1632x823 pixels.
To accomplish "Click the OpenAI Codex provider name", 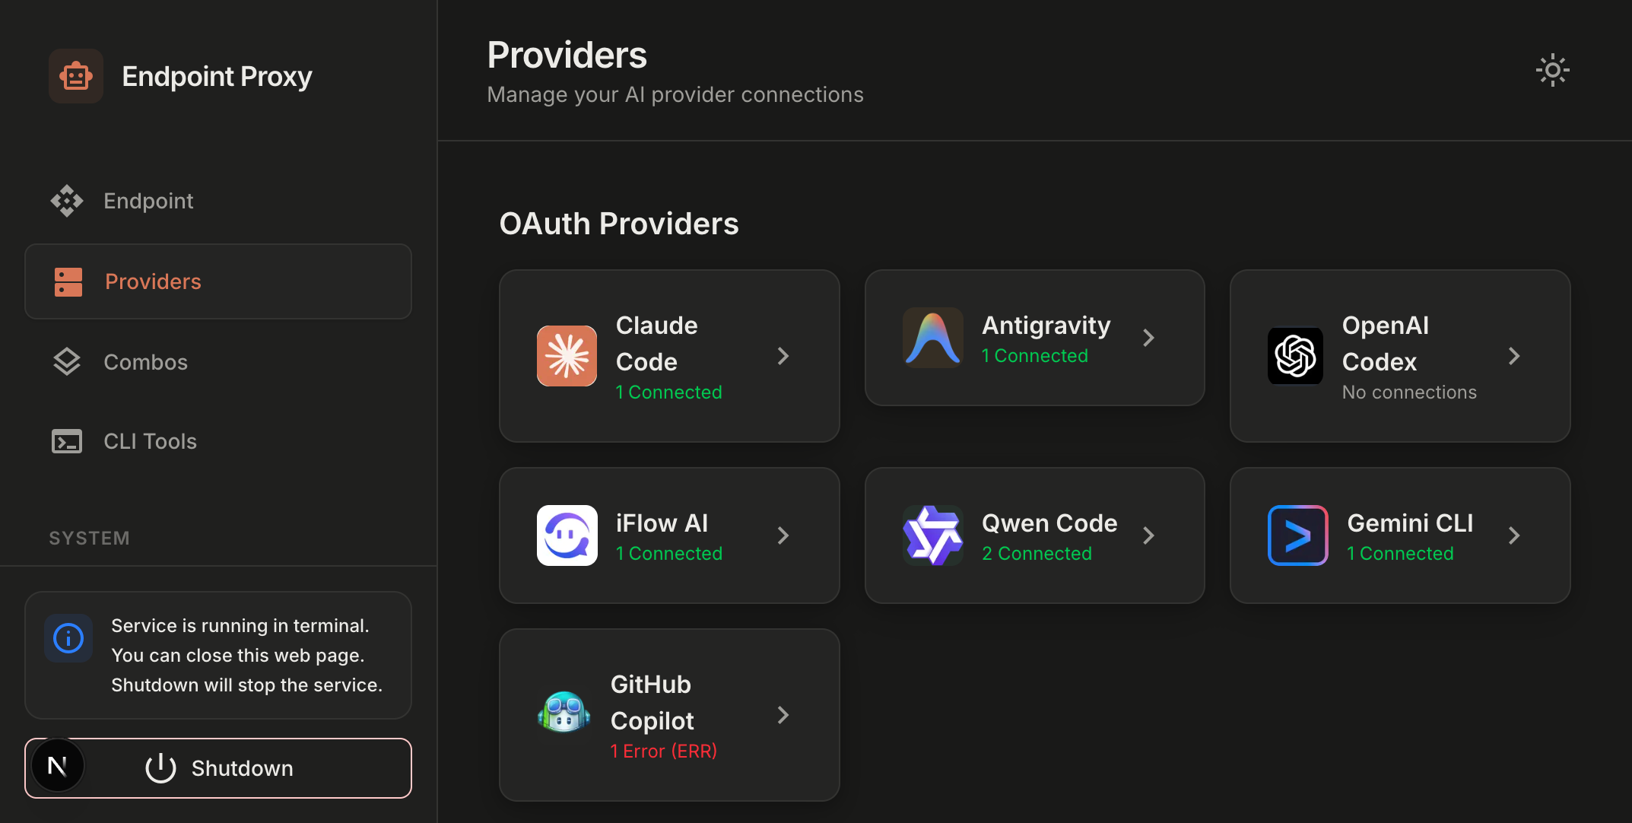I will pyautogui.click(x=1386, y=344).
